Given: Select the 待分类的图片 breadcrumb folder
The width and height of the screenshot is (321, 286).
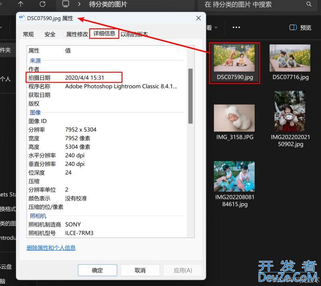Looking at the screenshot, I should tap(108, 4).
